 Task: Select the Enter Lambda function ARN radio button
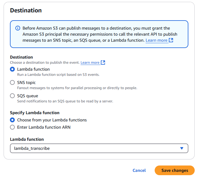point(12,127)
